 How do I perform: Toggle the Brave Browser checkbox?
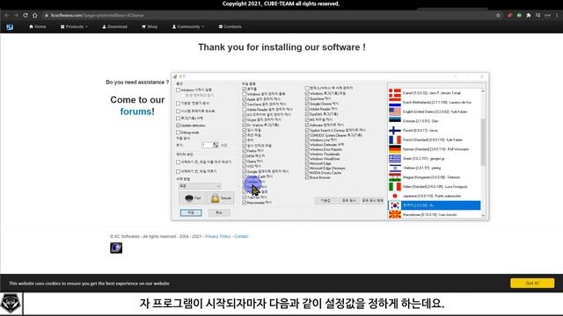coord(307,177)
